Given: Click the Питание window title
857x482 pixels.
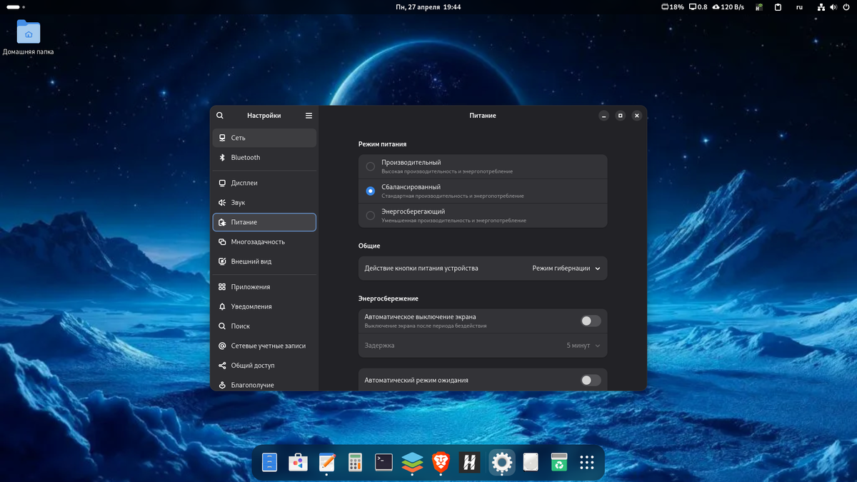Looking at the screenshot, I should (483, 116).
